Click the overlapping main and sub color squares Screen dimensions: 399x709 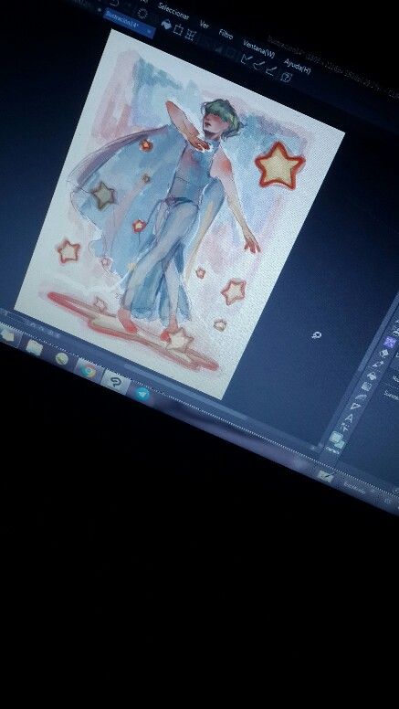(337, 439)
